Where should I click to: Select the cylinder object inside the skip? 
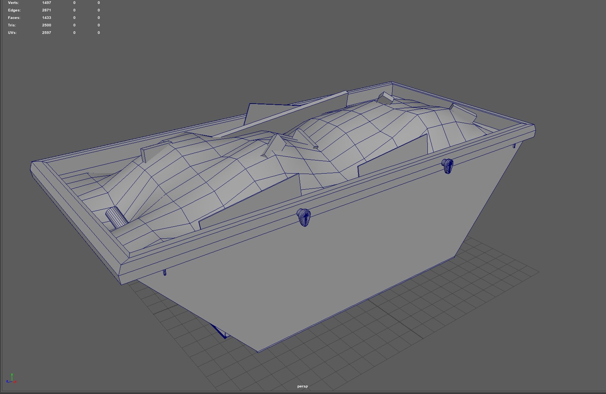pos(116,217)
